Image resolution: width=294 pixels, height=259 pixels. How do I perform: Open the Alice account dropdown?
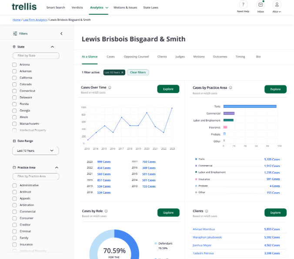coord(277,12)
